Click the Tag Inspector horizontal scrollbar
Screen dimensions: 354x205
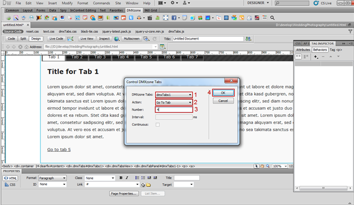(x=323, y=188)
